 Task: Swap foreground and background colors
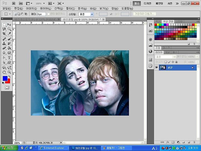9,77
